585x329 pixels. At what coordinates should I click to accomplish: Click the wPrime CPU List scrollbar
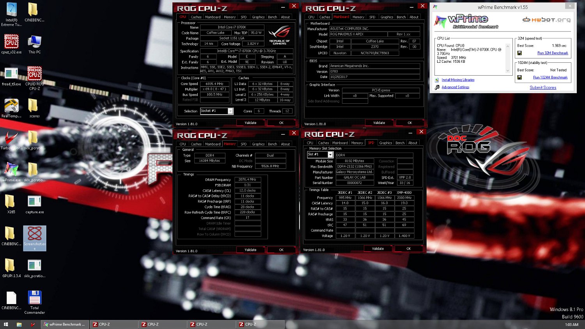(508, 58)
